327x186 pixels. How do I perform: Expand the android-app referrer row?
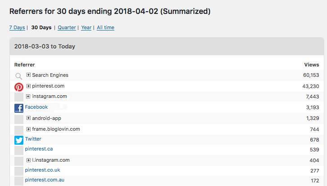[x=29, y=118]
